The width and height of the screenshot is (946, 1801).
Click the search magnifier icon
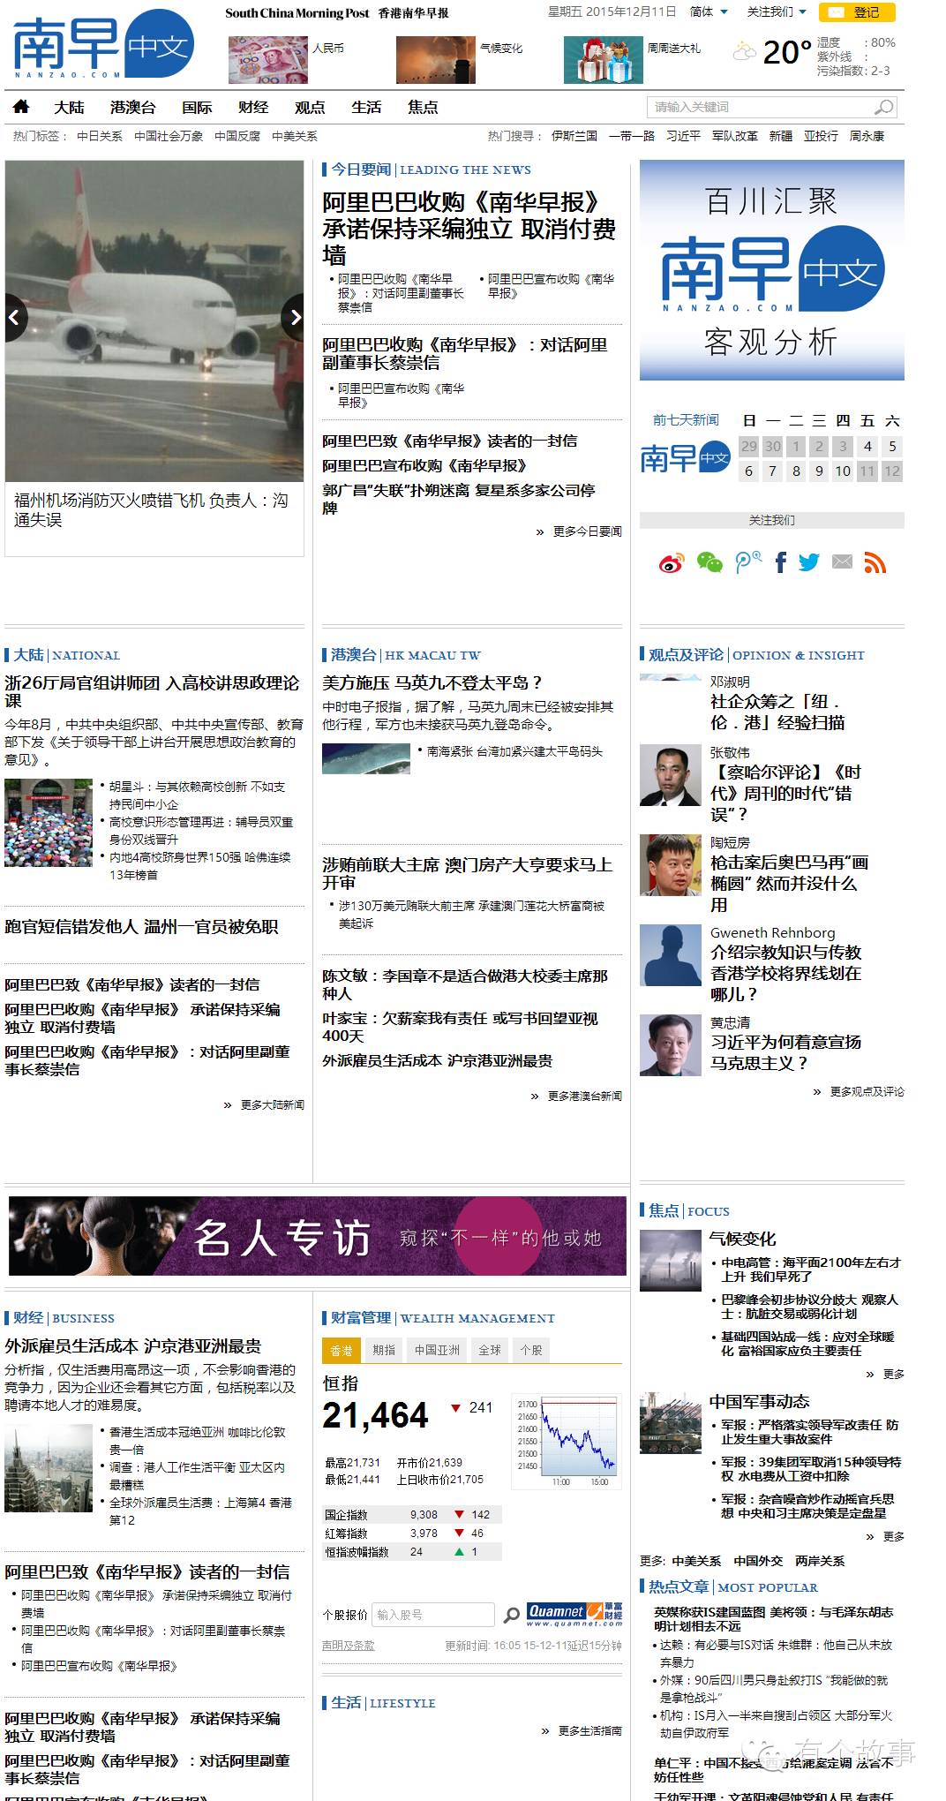tap(883, 108)
